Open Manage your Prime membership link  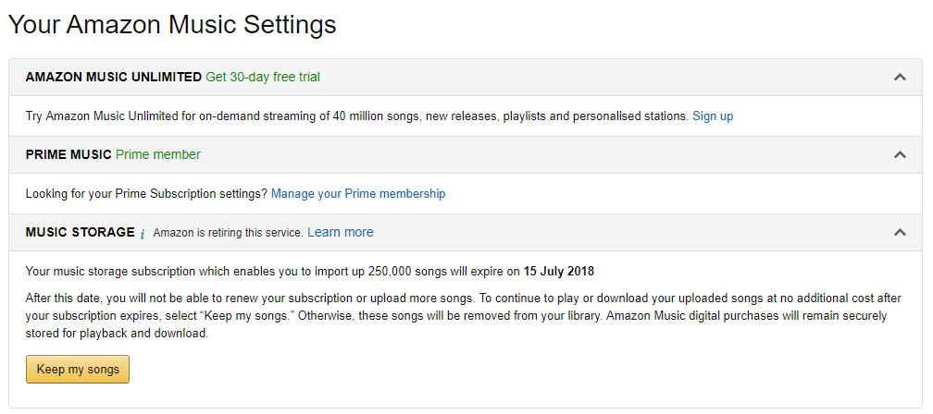(358, 193)
